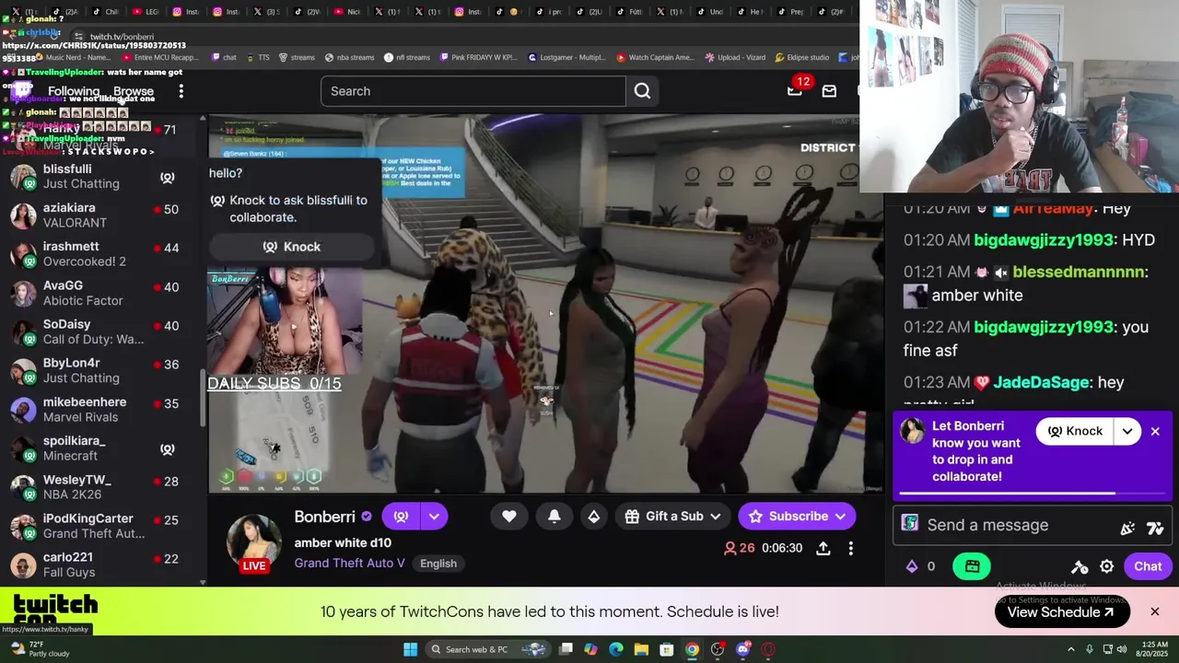Click Knock button in purple chat banner
Screen dimensions: 1179x663
1074,431
